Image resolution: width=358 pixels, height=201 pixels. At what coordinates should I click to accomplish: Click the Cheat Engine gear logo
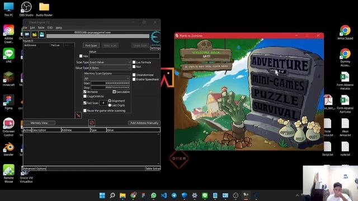coord(156,37)
